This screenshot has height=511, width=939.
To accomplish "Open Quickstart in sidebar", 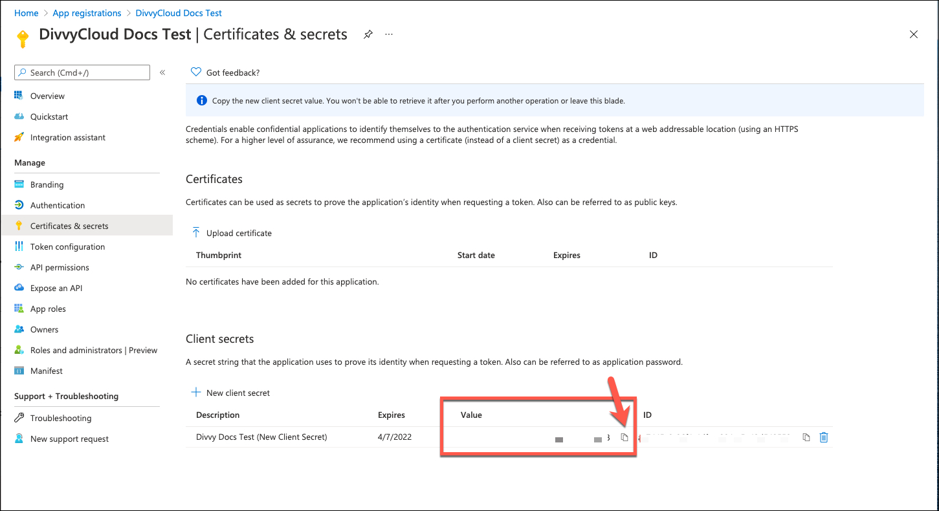I will coord(49,116).
